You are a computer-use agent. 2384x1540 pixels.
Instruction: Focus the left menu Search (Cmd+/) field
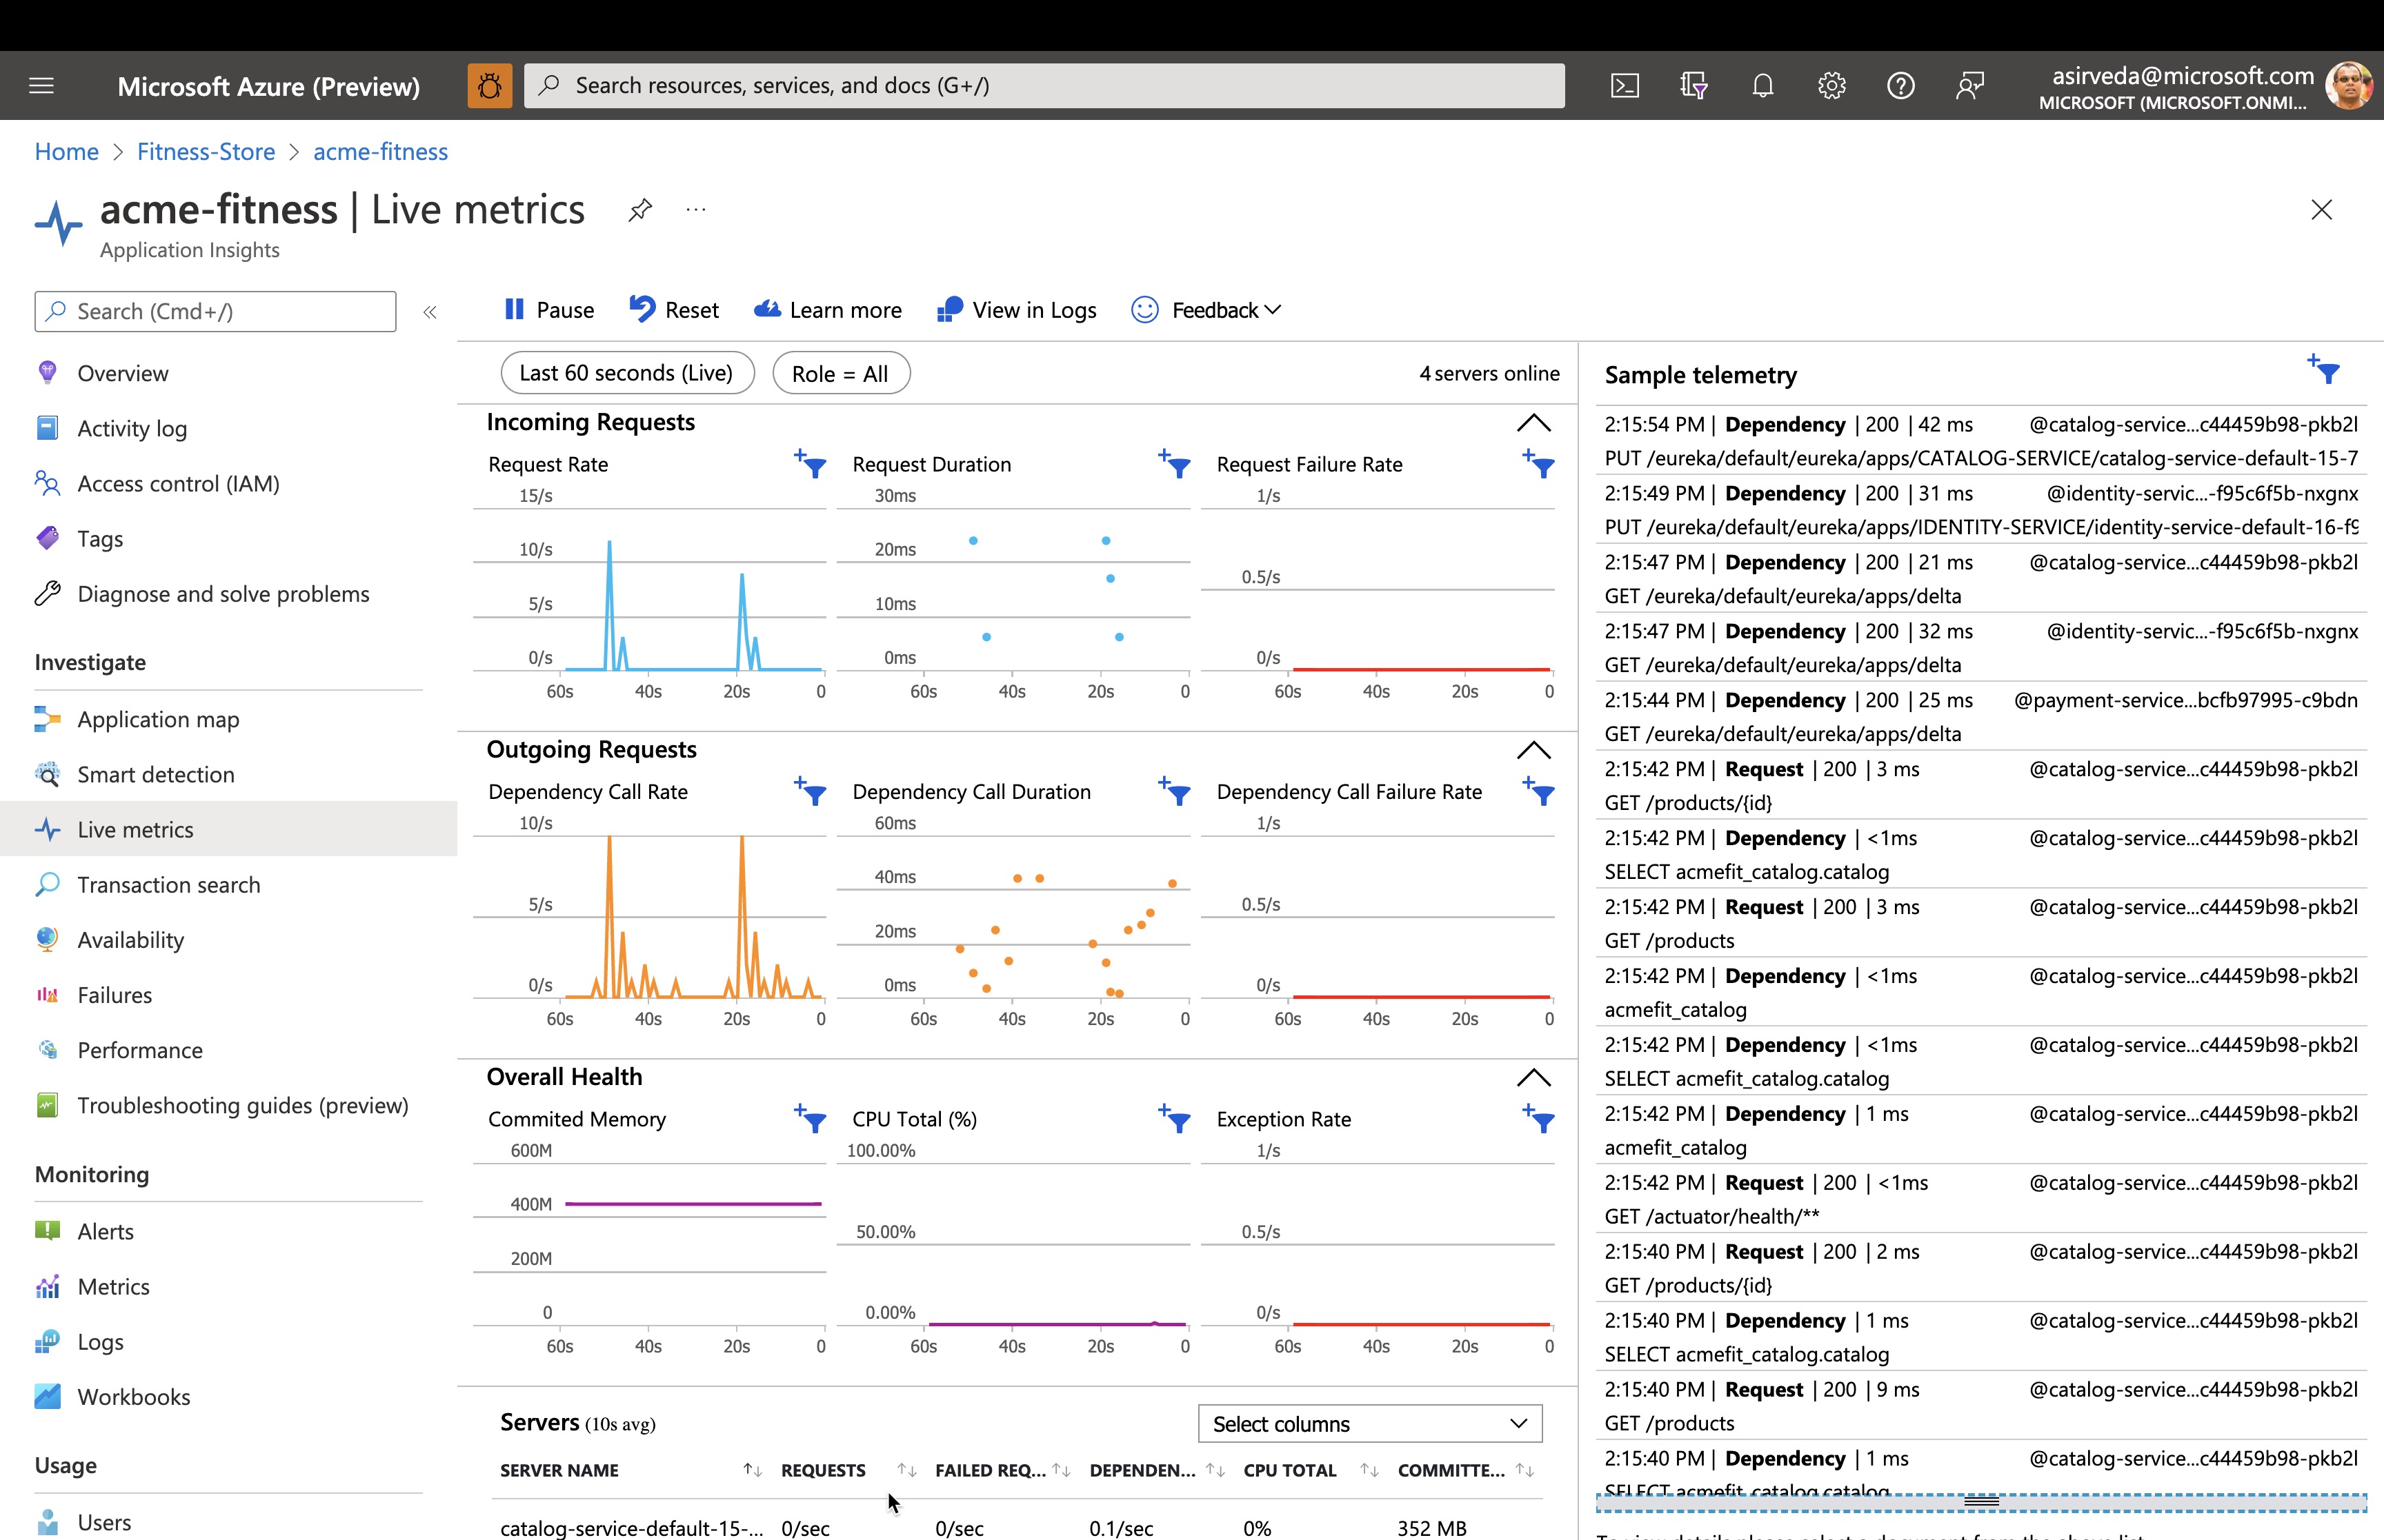coord(215,312)
